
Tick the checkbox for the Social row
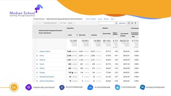(34, 64)
